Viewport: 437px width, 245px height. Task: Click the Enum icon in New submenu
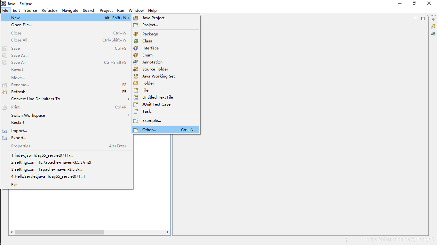136,55
